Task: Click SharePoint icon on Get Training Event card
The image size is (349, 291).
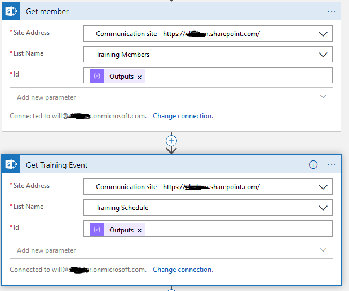Action: pos(12,164)
